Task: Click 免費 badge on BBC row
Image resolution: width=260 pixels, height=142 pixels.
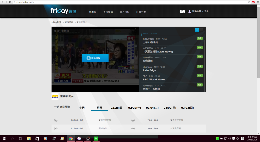Action: (200, 75)
